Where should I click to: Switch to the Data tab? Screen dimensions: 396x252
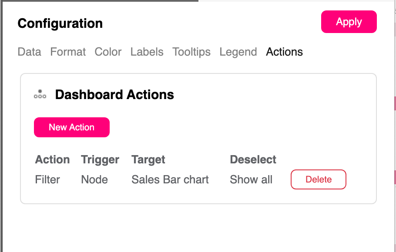coord(29,52)
